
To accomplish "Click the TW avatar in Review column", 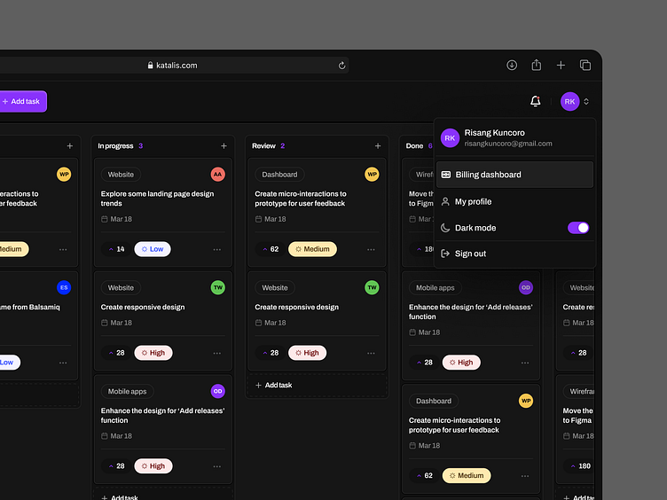I will 372,287.
